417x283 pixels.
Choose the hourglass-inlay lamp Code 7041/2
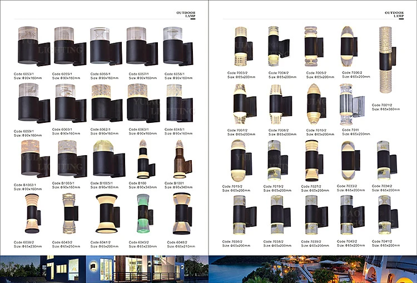[x=388, y=215]
